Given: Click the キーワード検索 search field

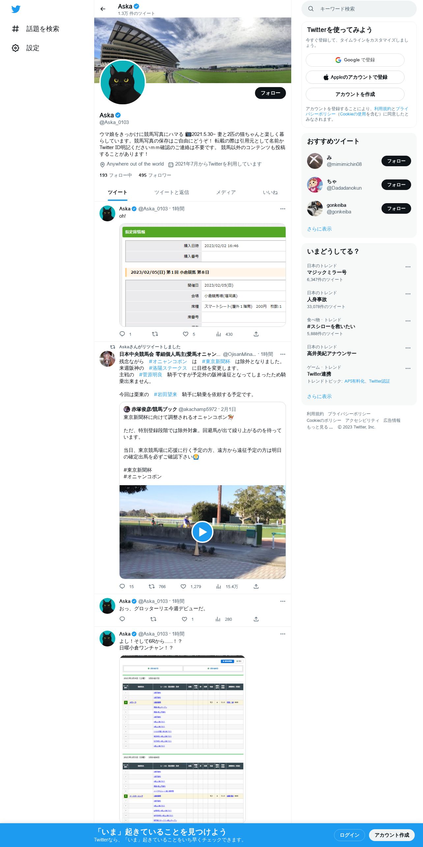Looking at the screenshot, I should (359, 9).
